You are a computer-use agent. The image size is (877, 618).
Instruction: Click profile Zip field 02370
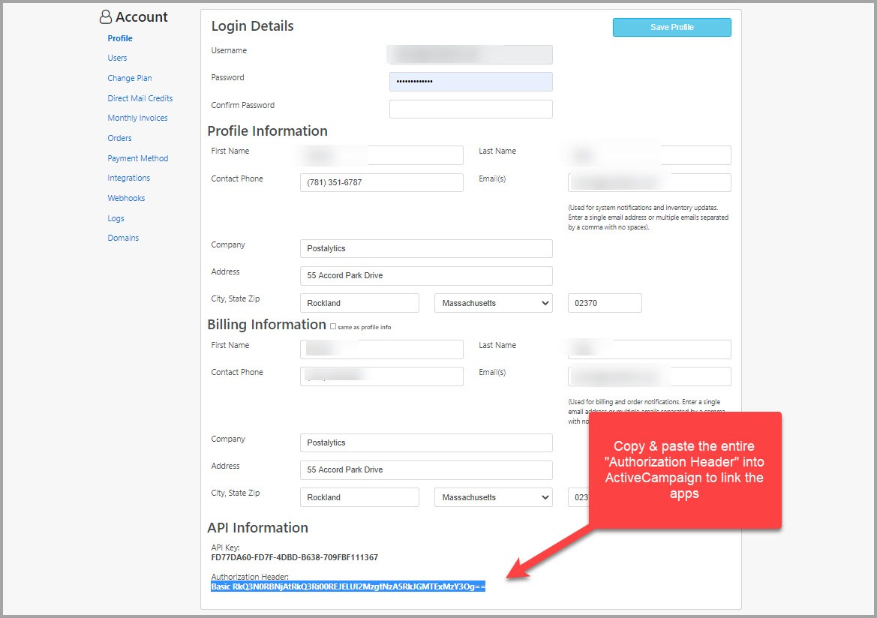[x=605, y=302]
